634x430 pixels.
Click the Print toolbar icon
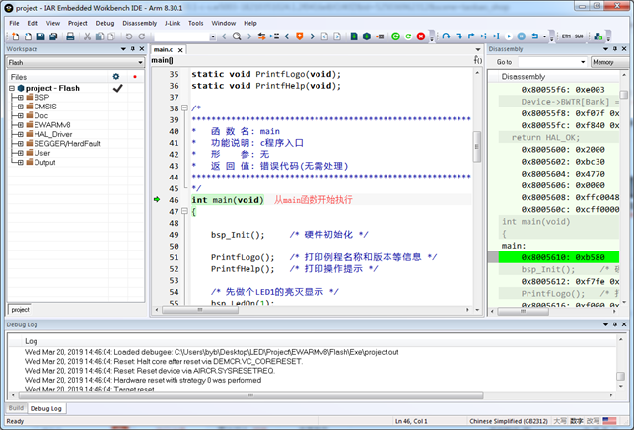pos(70,36)
